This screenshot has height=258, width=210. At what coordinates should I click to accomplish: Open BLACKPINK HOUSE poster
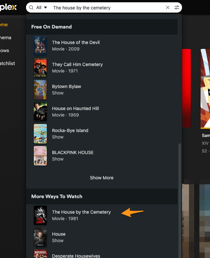(40, 156)
